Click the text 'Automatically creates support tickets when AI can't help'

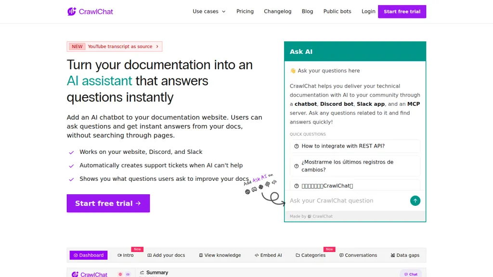(161, 165)
